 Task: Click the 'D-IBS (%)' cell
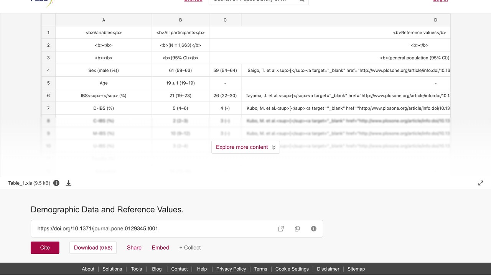tap(104, 108)
